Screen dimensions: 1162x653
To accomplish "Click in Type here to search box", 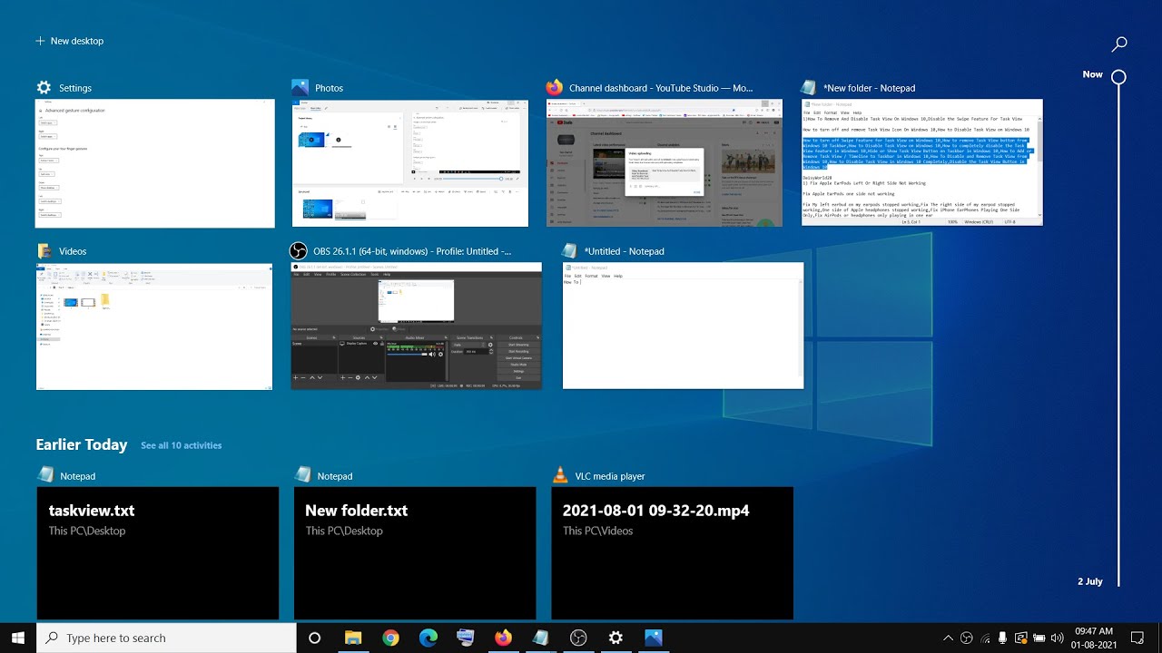I will pyautogui.click(x=167, y=638).
